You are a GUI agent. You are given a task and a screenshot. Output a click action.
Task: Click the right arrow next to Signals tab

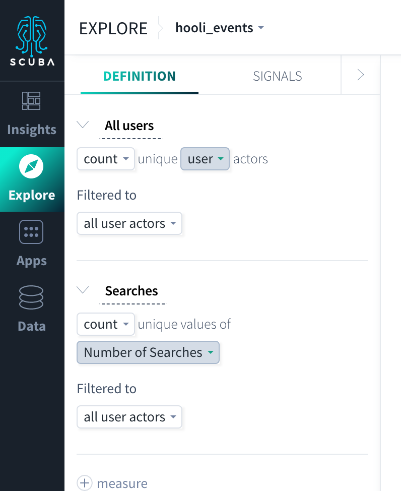tap(361, 75)
